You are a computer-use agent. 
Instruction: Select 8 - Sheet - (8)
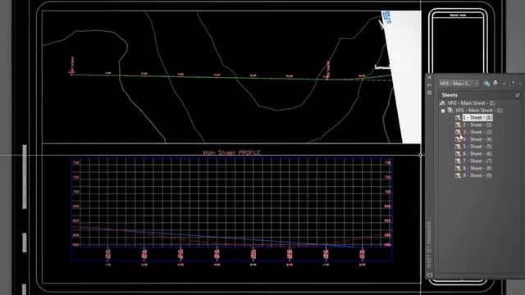click(477, 168)
